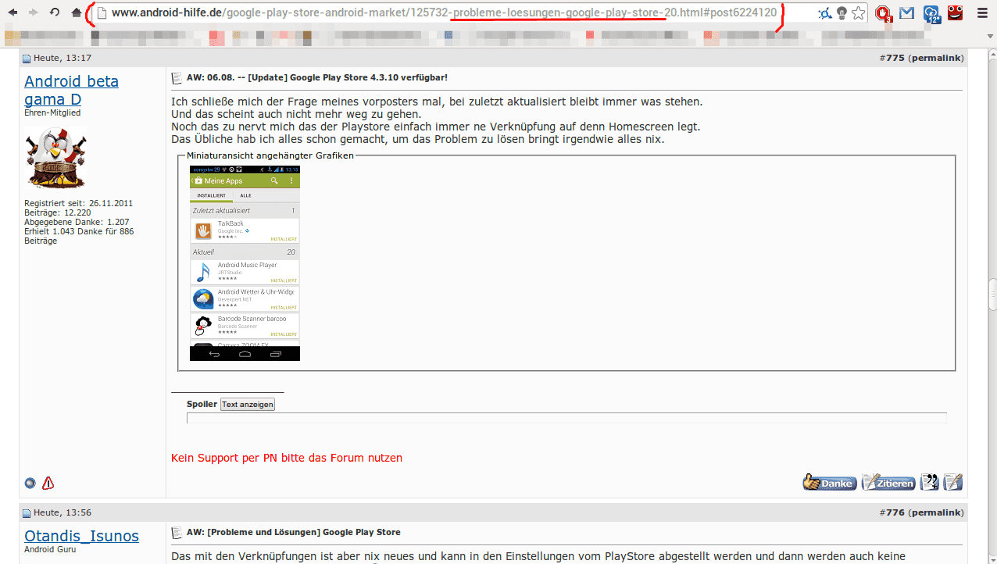Enlarge the attached Meine Apps screenshot thumbnail
The width and height of the screenshot is (997, 564).
tap(245, 262)
